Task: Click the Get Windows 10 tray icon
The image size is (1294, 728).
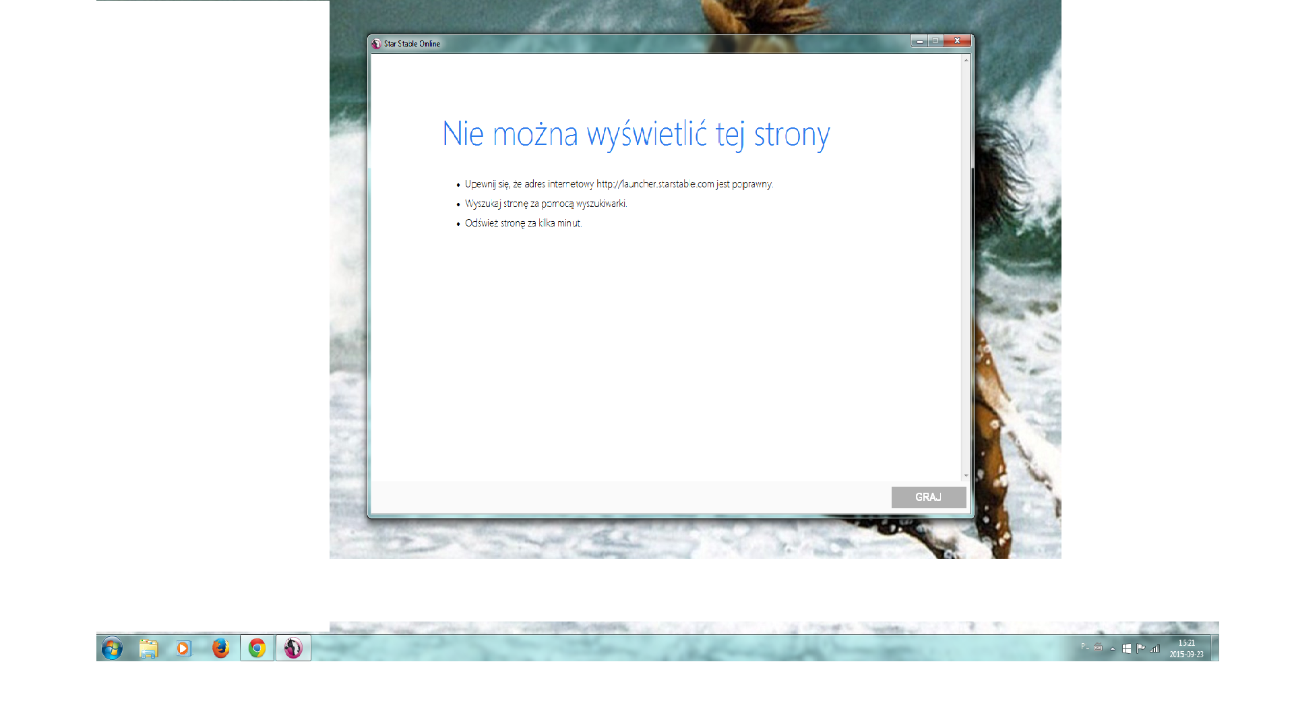Action: pos(1126,648)
